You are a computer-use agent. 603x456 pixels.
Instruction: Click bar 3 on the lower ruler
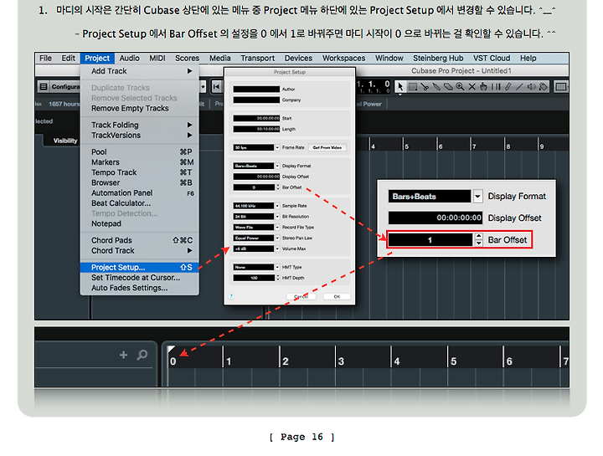tap(341, 361)
